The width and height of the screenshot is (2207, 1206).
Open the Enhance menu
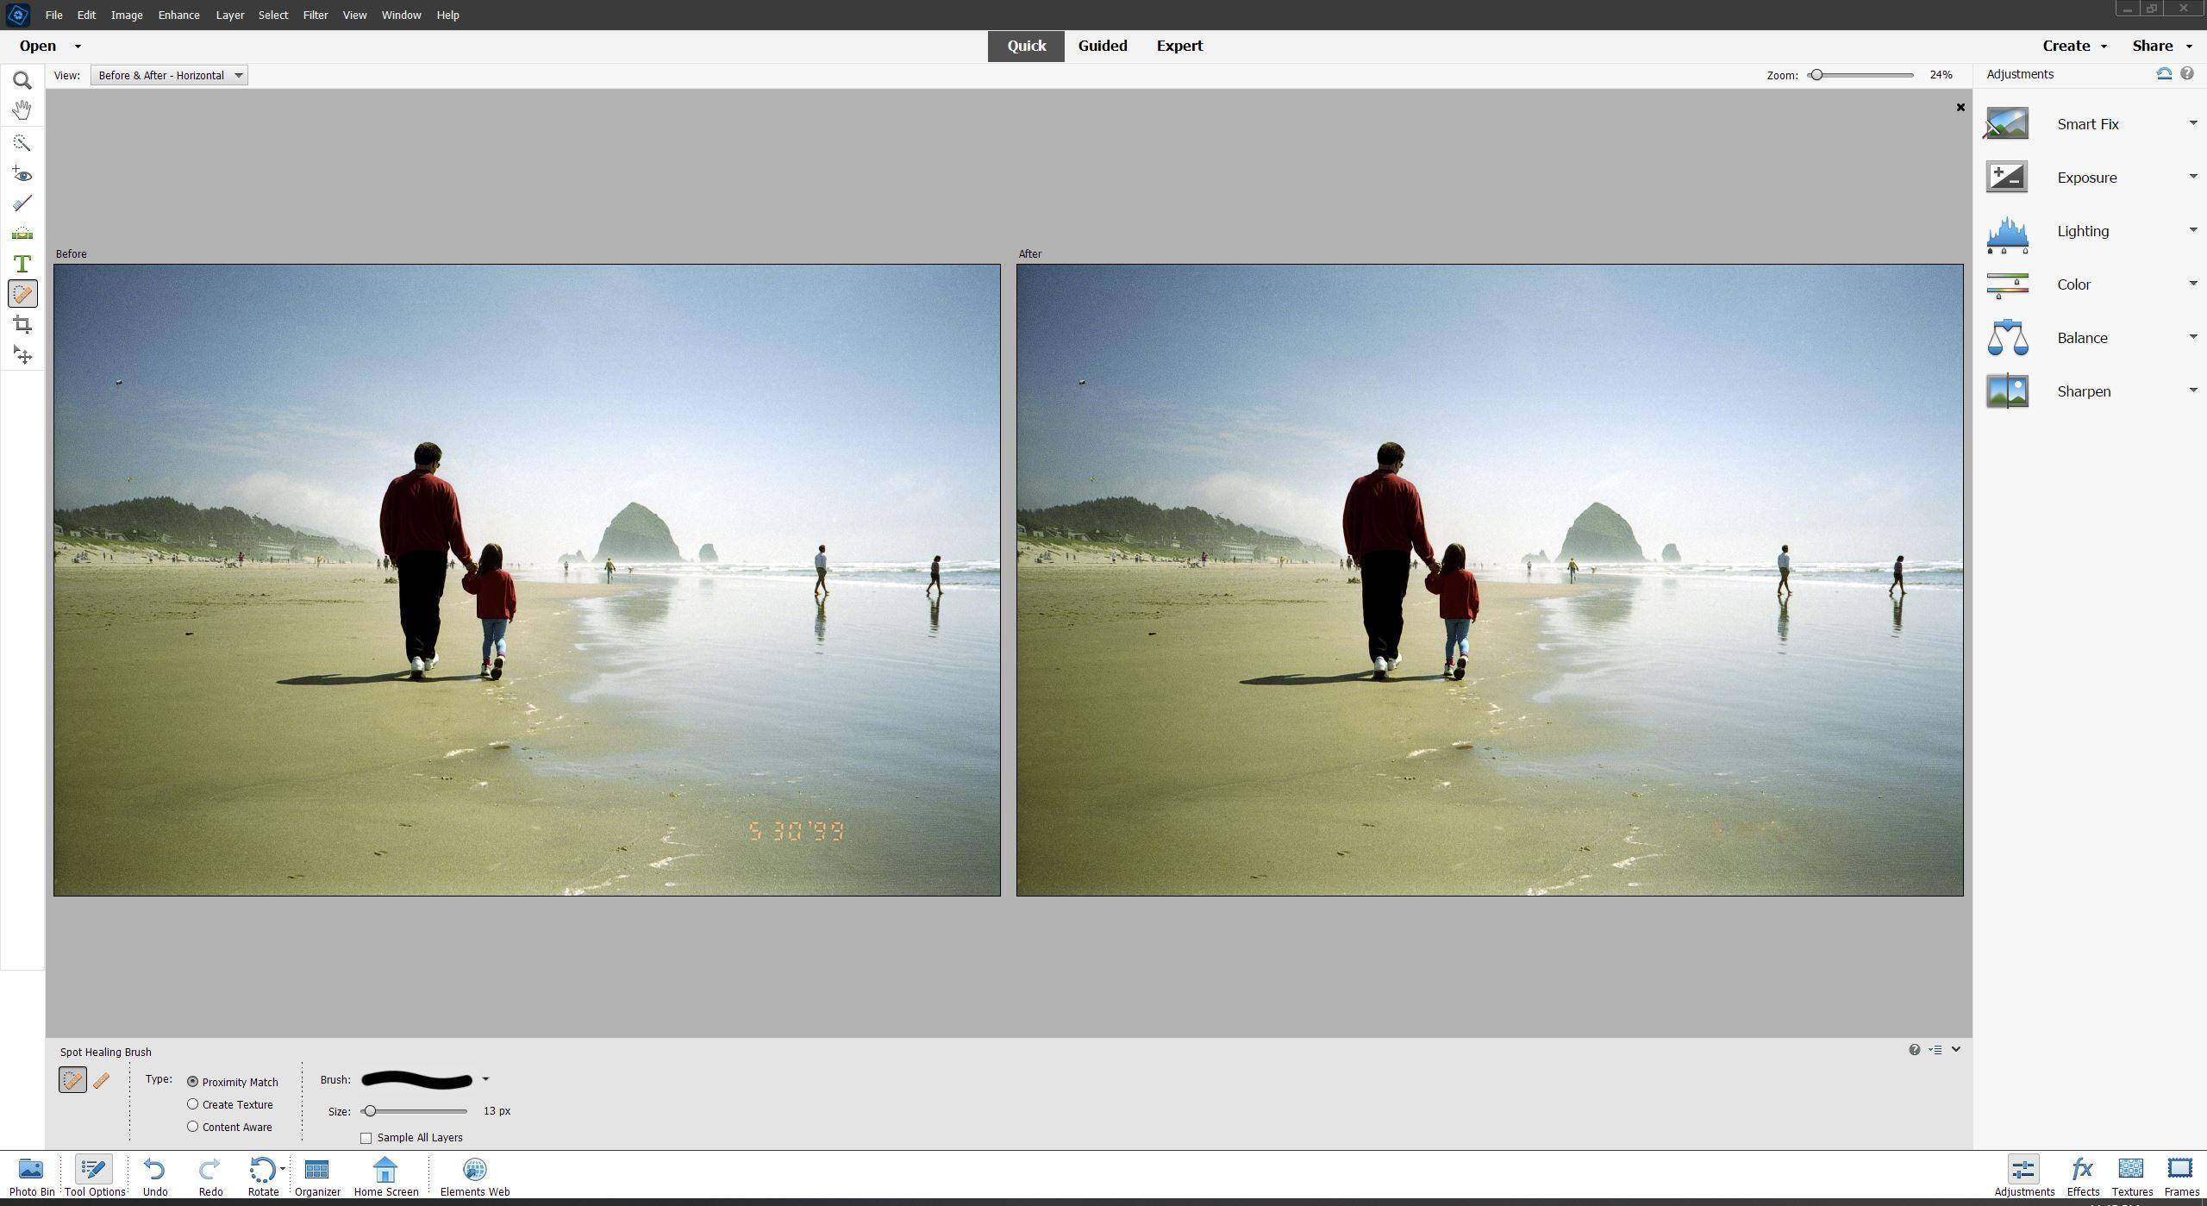(x=178, y=15)
